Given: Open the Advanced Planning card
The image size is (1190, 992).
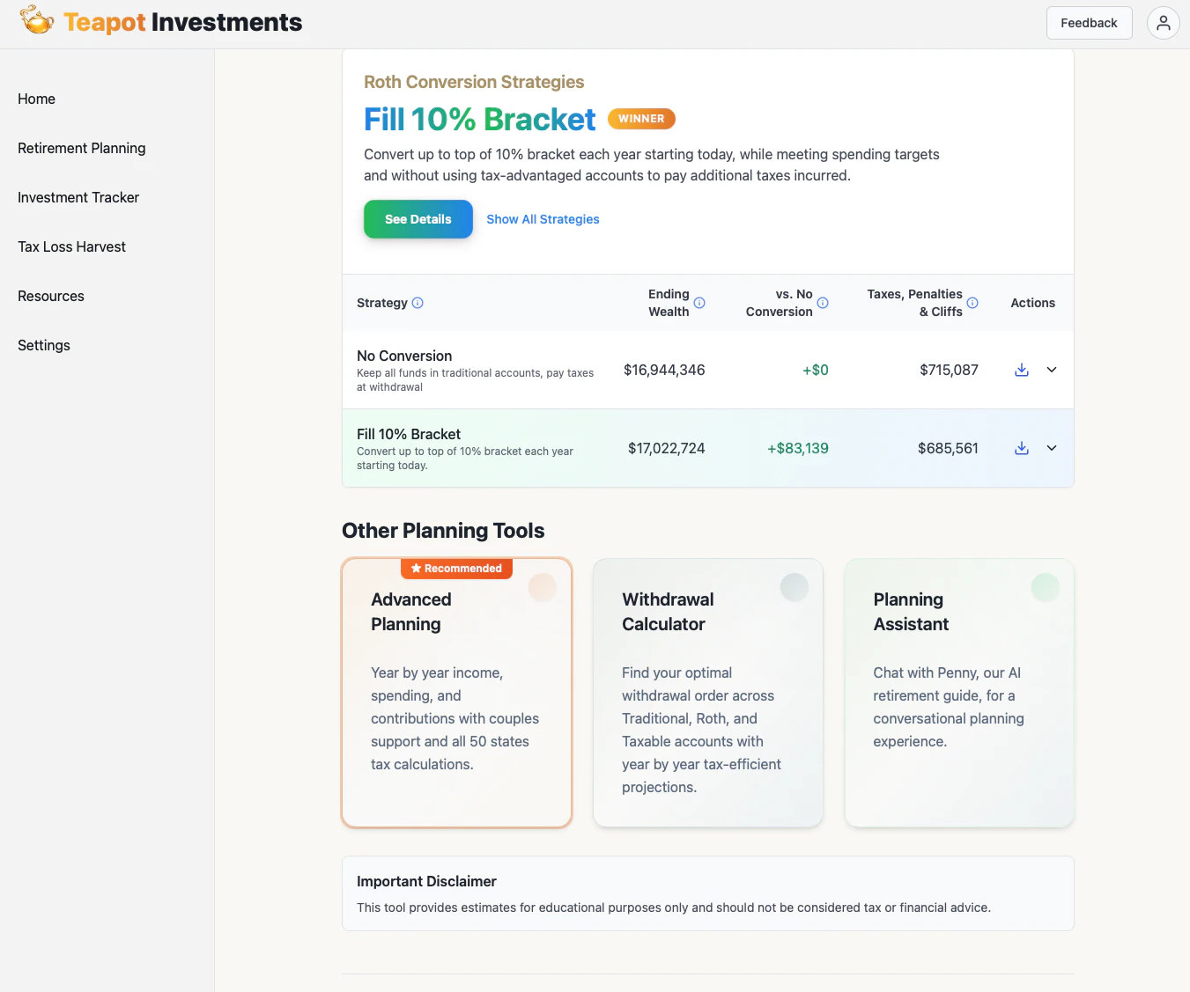Looking at the screenshot, I should tap(457, 693).
